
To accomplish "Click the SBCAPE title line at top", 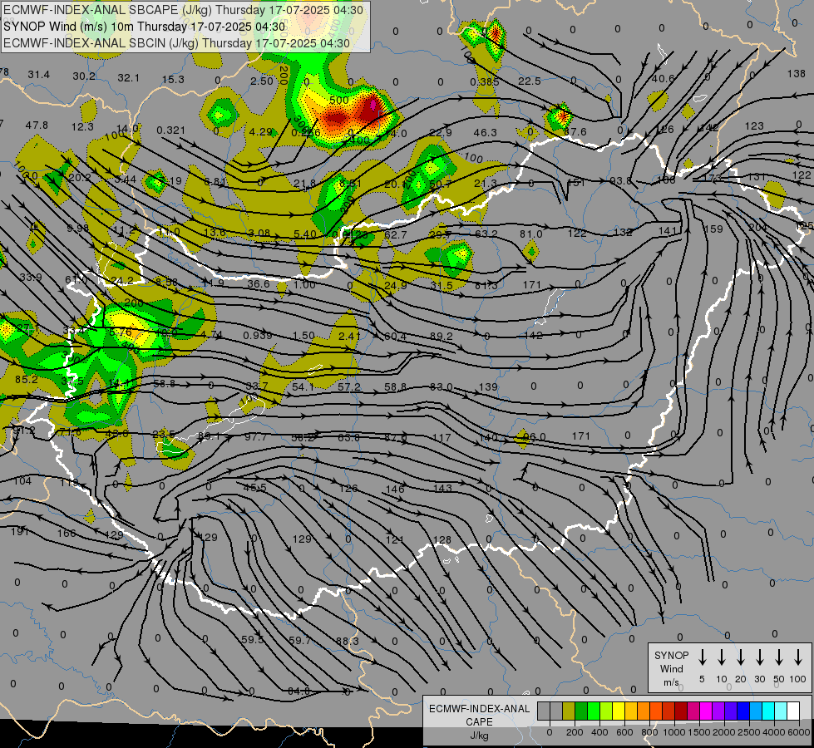I will (x=183, y=10).
